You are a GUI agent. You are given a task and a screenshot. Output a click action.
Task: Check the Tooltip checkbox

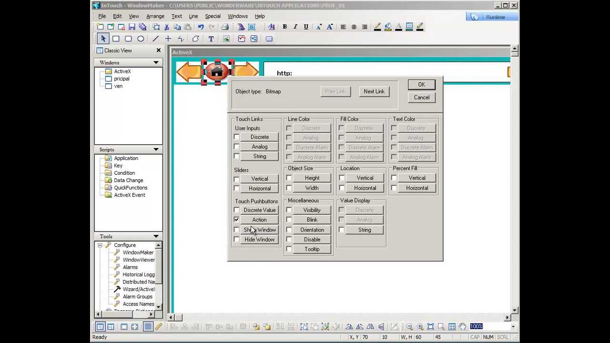pyautogui.click(x=289, y=249)
